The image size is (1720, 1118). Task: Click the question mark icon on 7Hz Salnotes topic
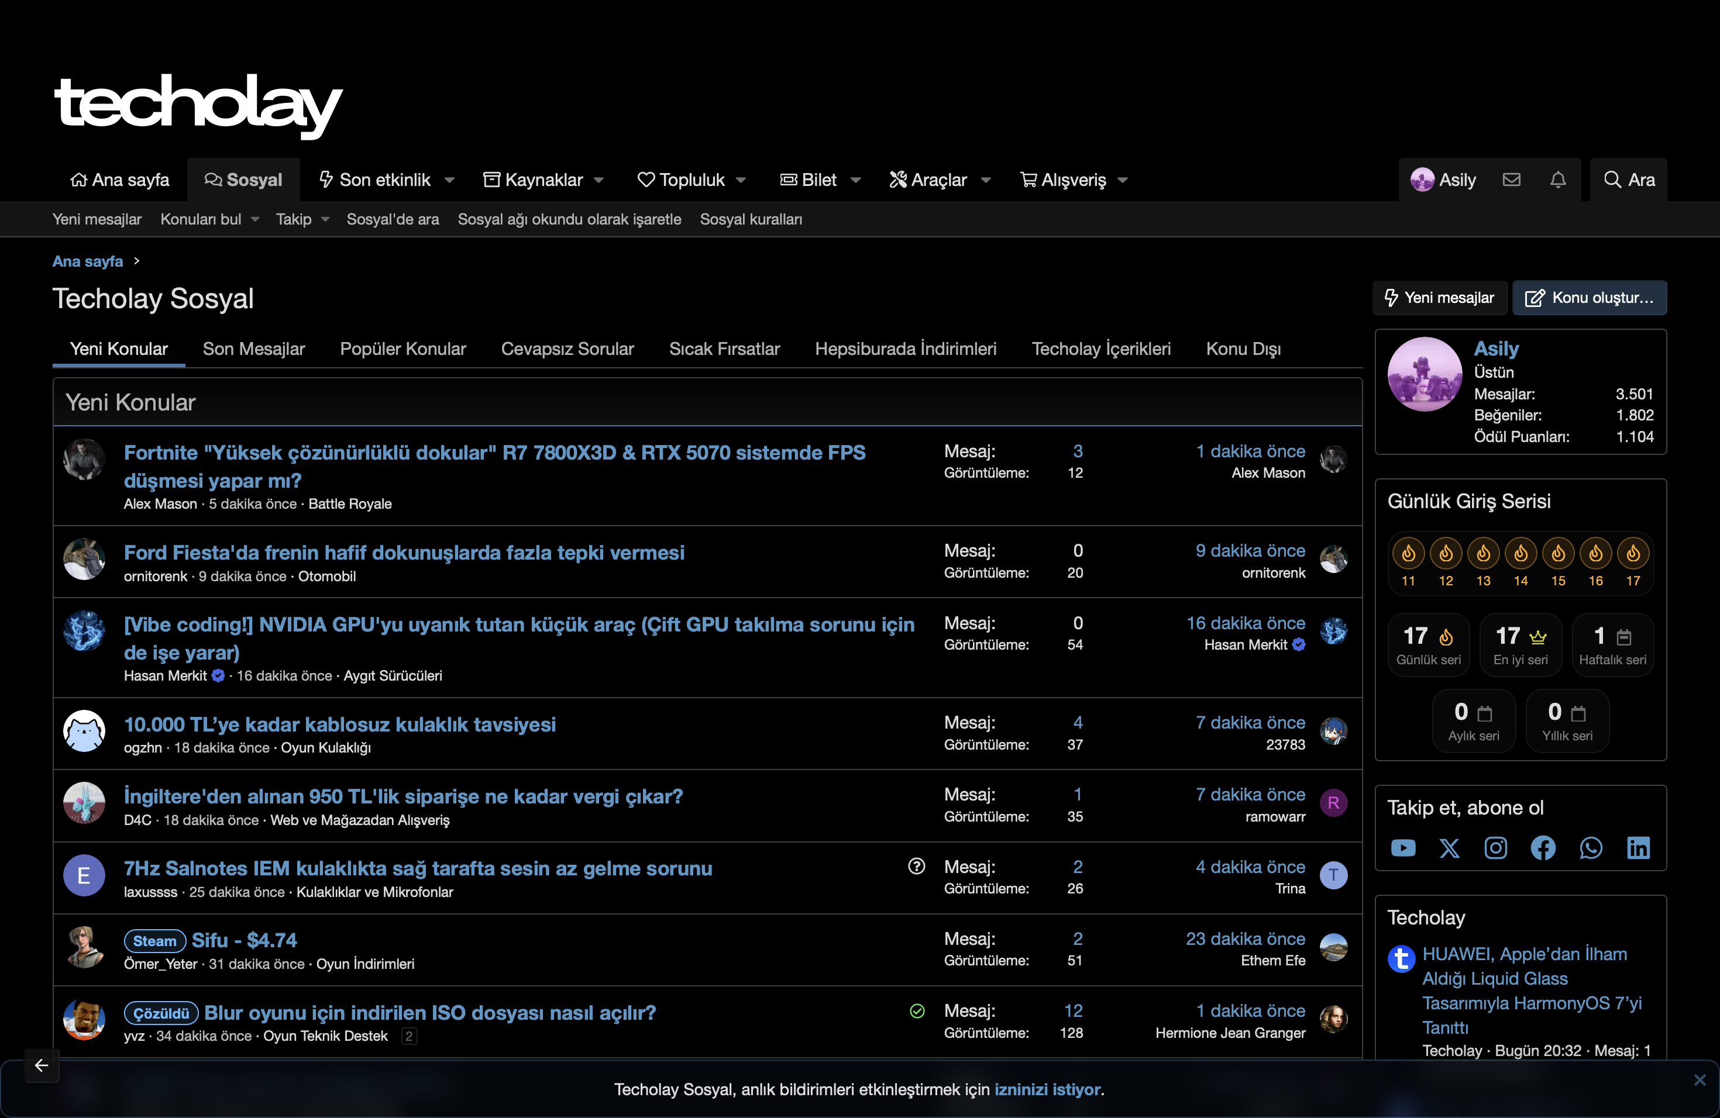916,866
